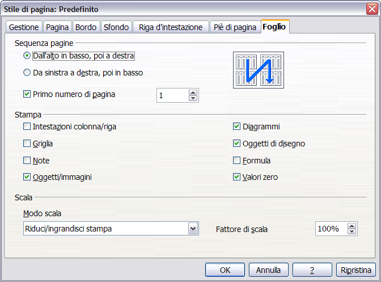
Task: Click the Fattore di scala 100% field
Action: click(332, 229)
